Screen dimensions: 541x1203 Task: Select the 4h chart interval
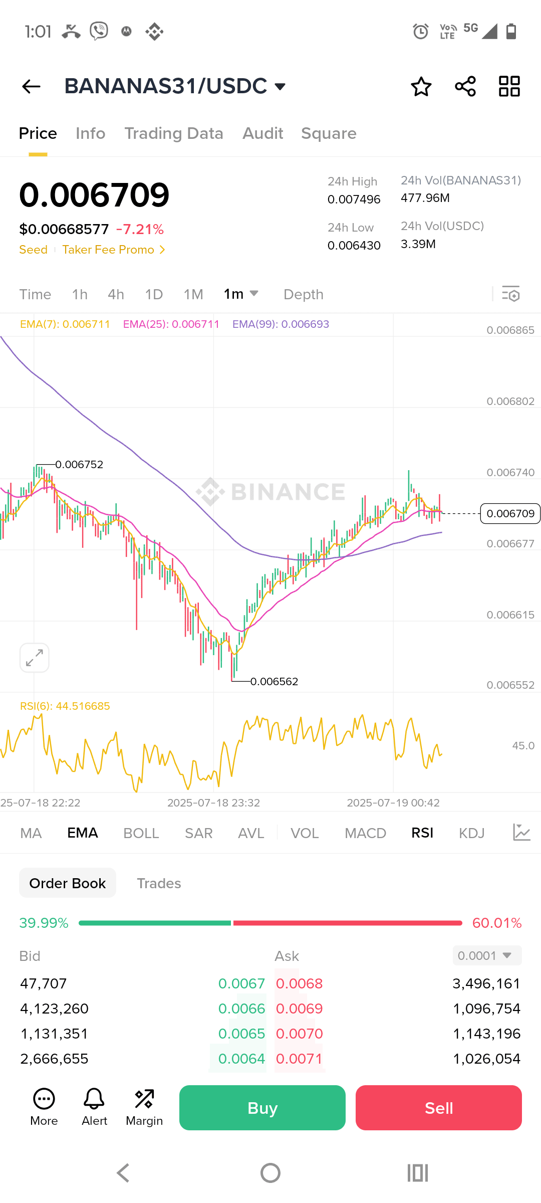click(116, 294)
